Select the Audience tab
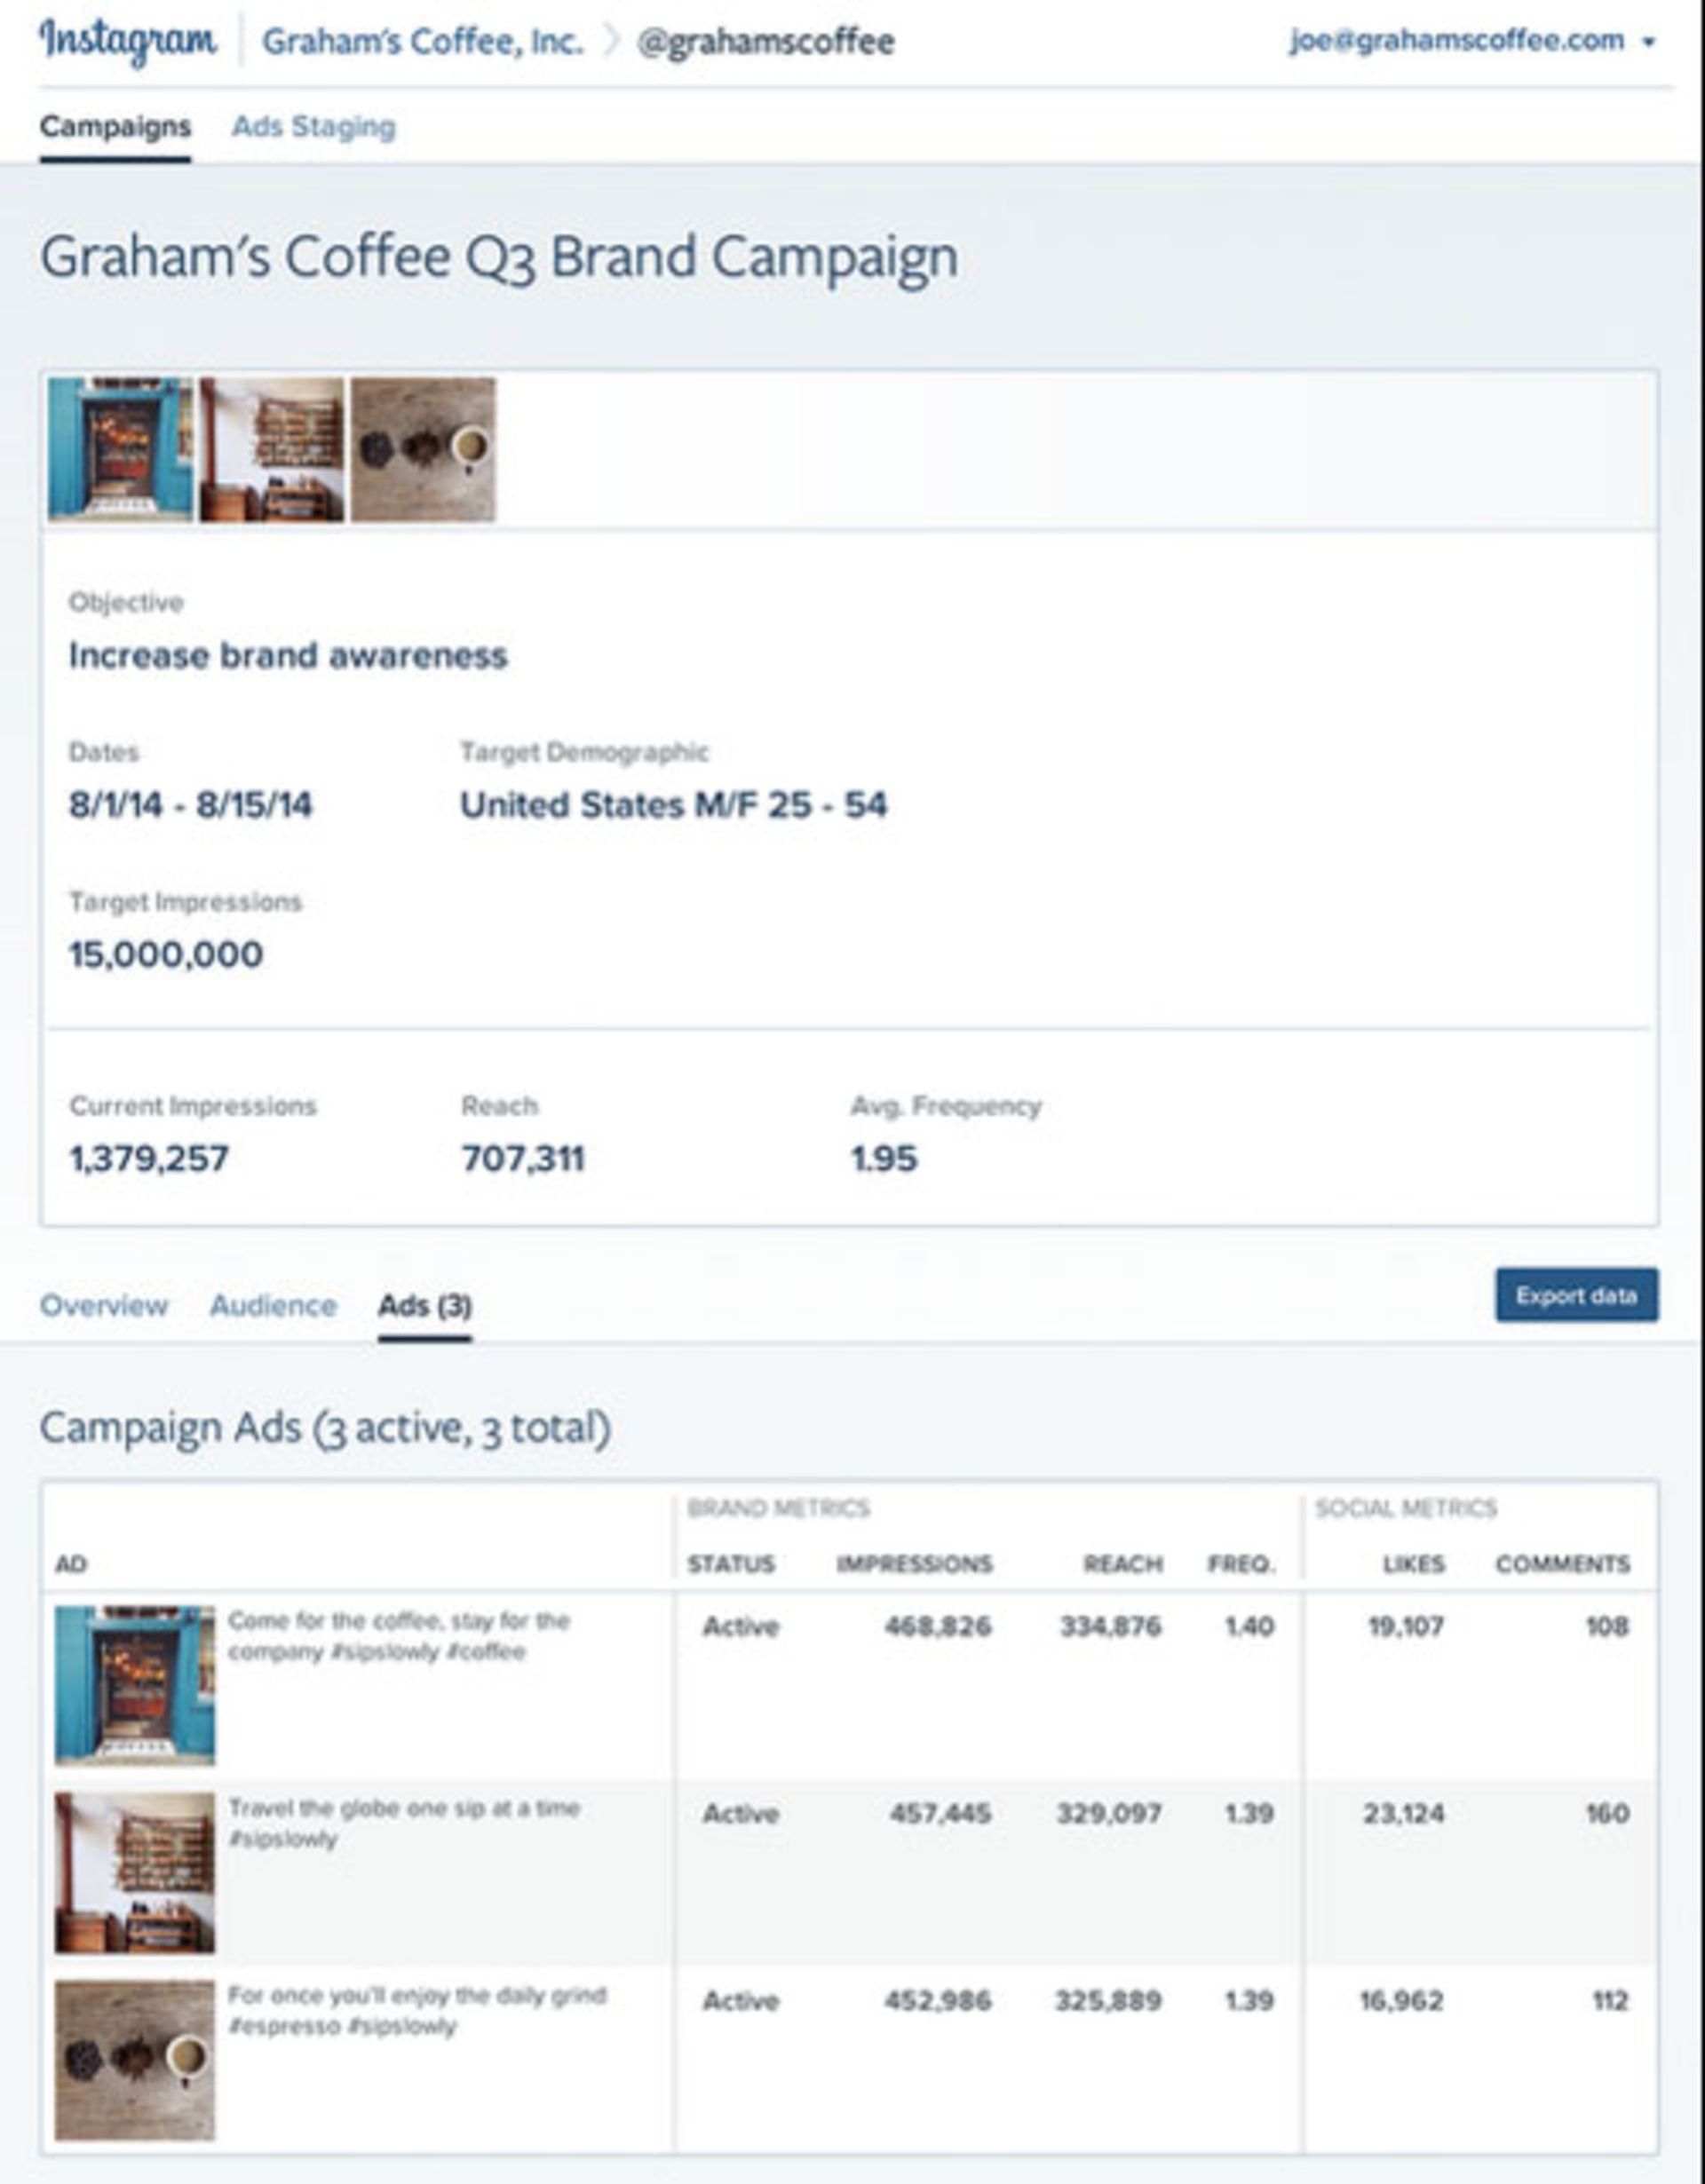1705x2184 pixels. click(x=273, y=1305)
